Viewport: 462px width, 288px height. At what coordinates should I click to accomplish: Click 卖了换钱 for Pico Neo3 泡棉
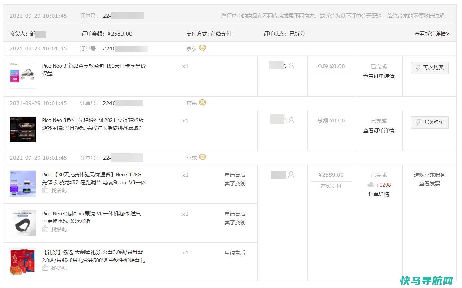[x=235, y=223]
